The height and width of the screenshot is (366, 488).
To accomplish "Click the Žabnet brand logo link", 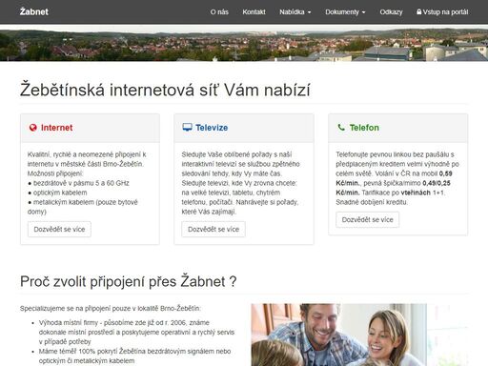I will pyautogui.click(x=34, y=11).
